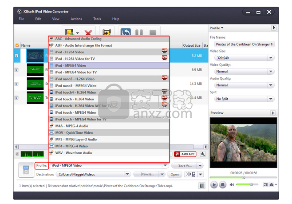Image resolution: width=292 pixels, height=204 pixels.
Task: Click the transfer-to-device arrows icon
Action: [x=191, y=174]
